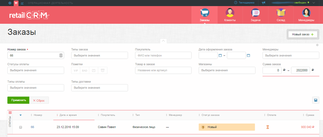This screenshot has height=137, width=323.
Task: Switch to the Заказы tab
Action: point(205,15)
